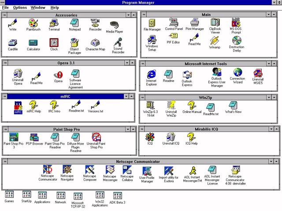Open the Window menu
282x211 pixels.
(38, 7)
